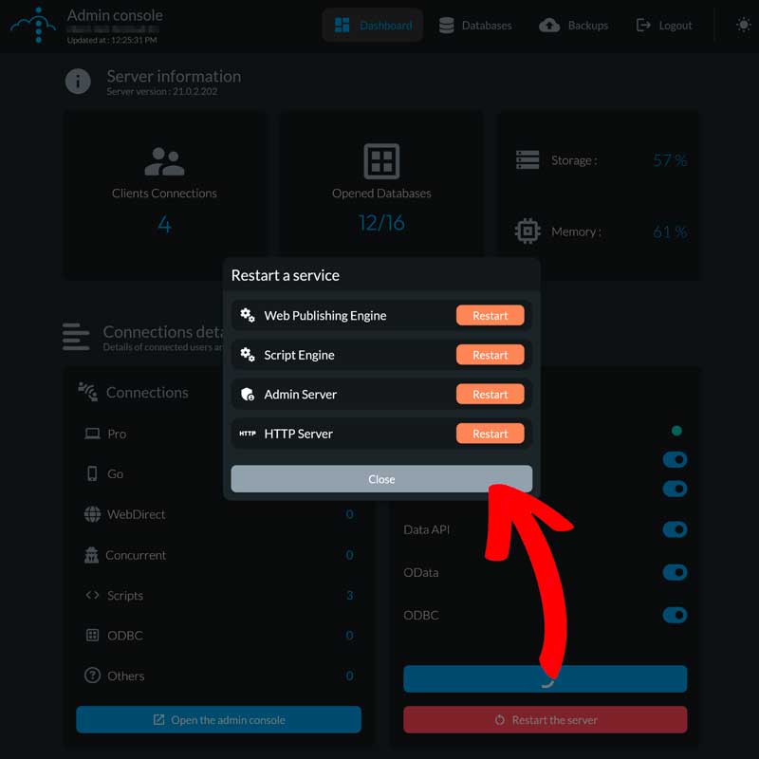Open the Backups section

[573, 26]
